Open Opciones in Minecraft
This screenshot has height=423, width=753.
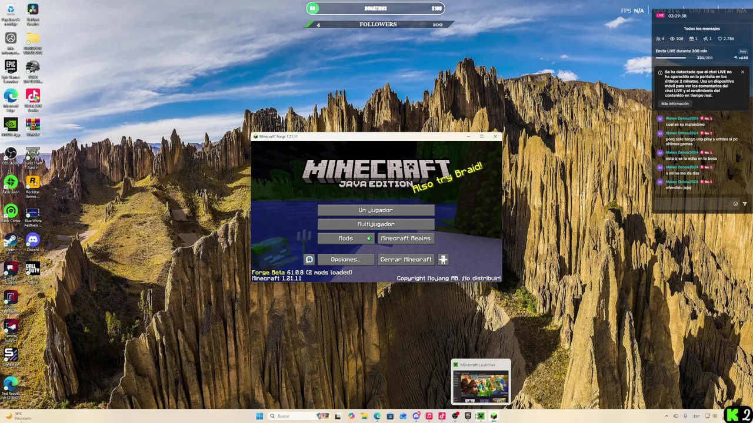(x=346, y=260)
